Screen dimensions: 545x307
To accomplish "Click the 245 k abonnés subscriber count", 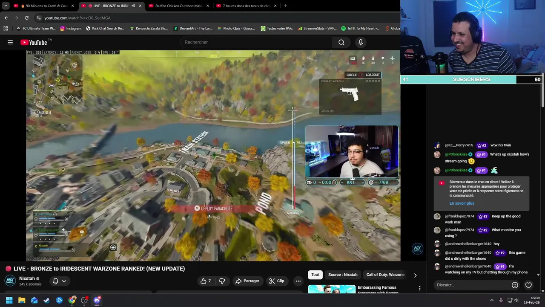I will pos(30,284).
